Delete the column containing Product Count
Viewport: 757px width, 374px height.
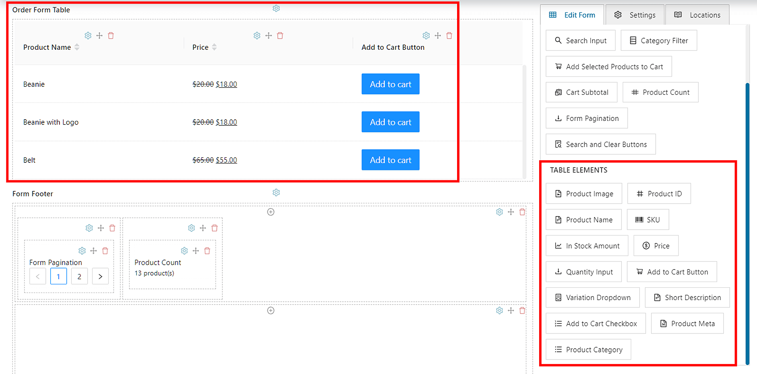pyautogui.click(x=215, y=228)
